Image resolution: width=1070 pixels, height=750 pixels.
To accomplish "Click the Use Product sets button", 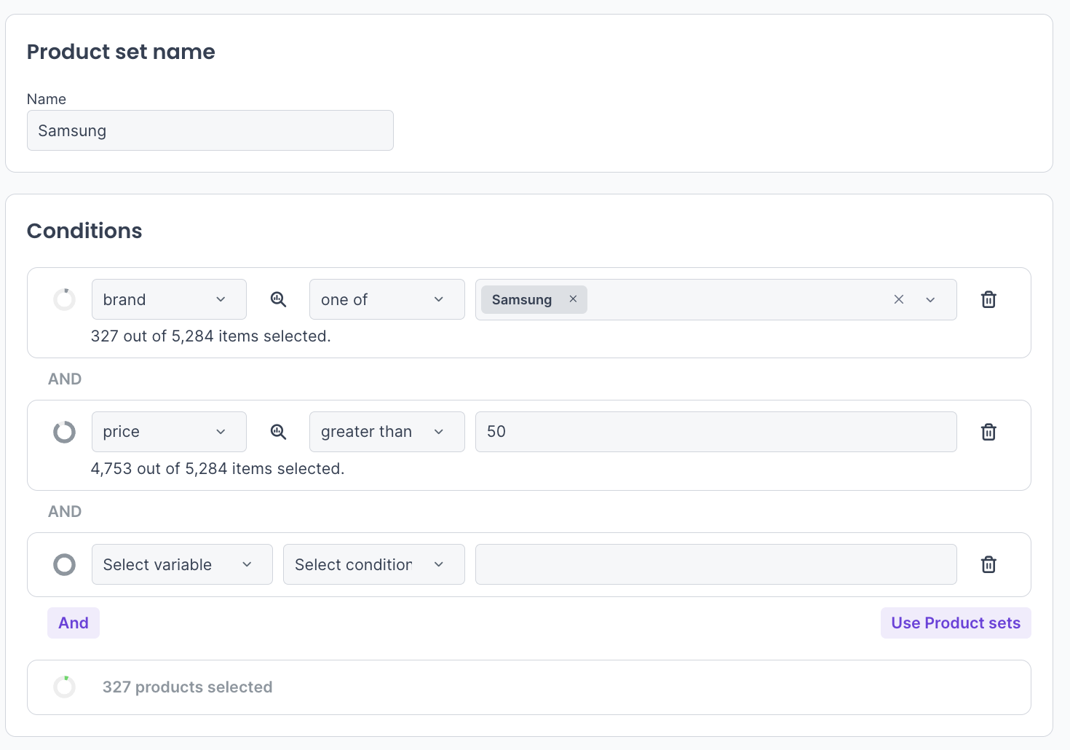I will 955,623.
